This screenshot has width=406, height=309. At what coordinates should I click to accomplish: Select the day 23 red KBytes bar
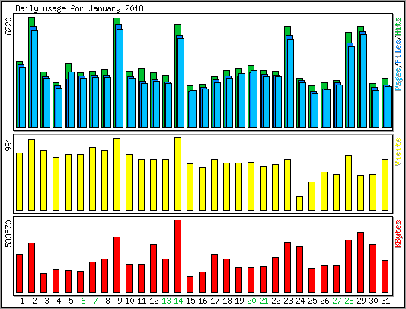pos(287,268)
